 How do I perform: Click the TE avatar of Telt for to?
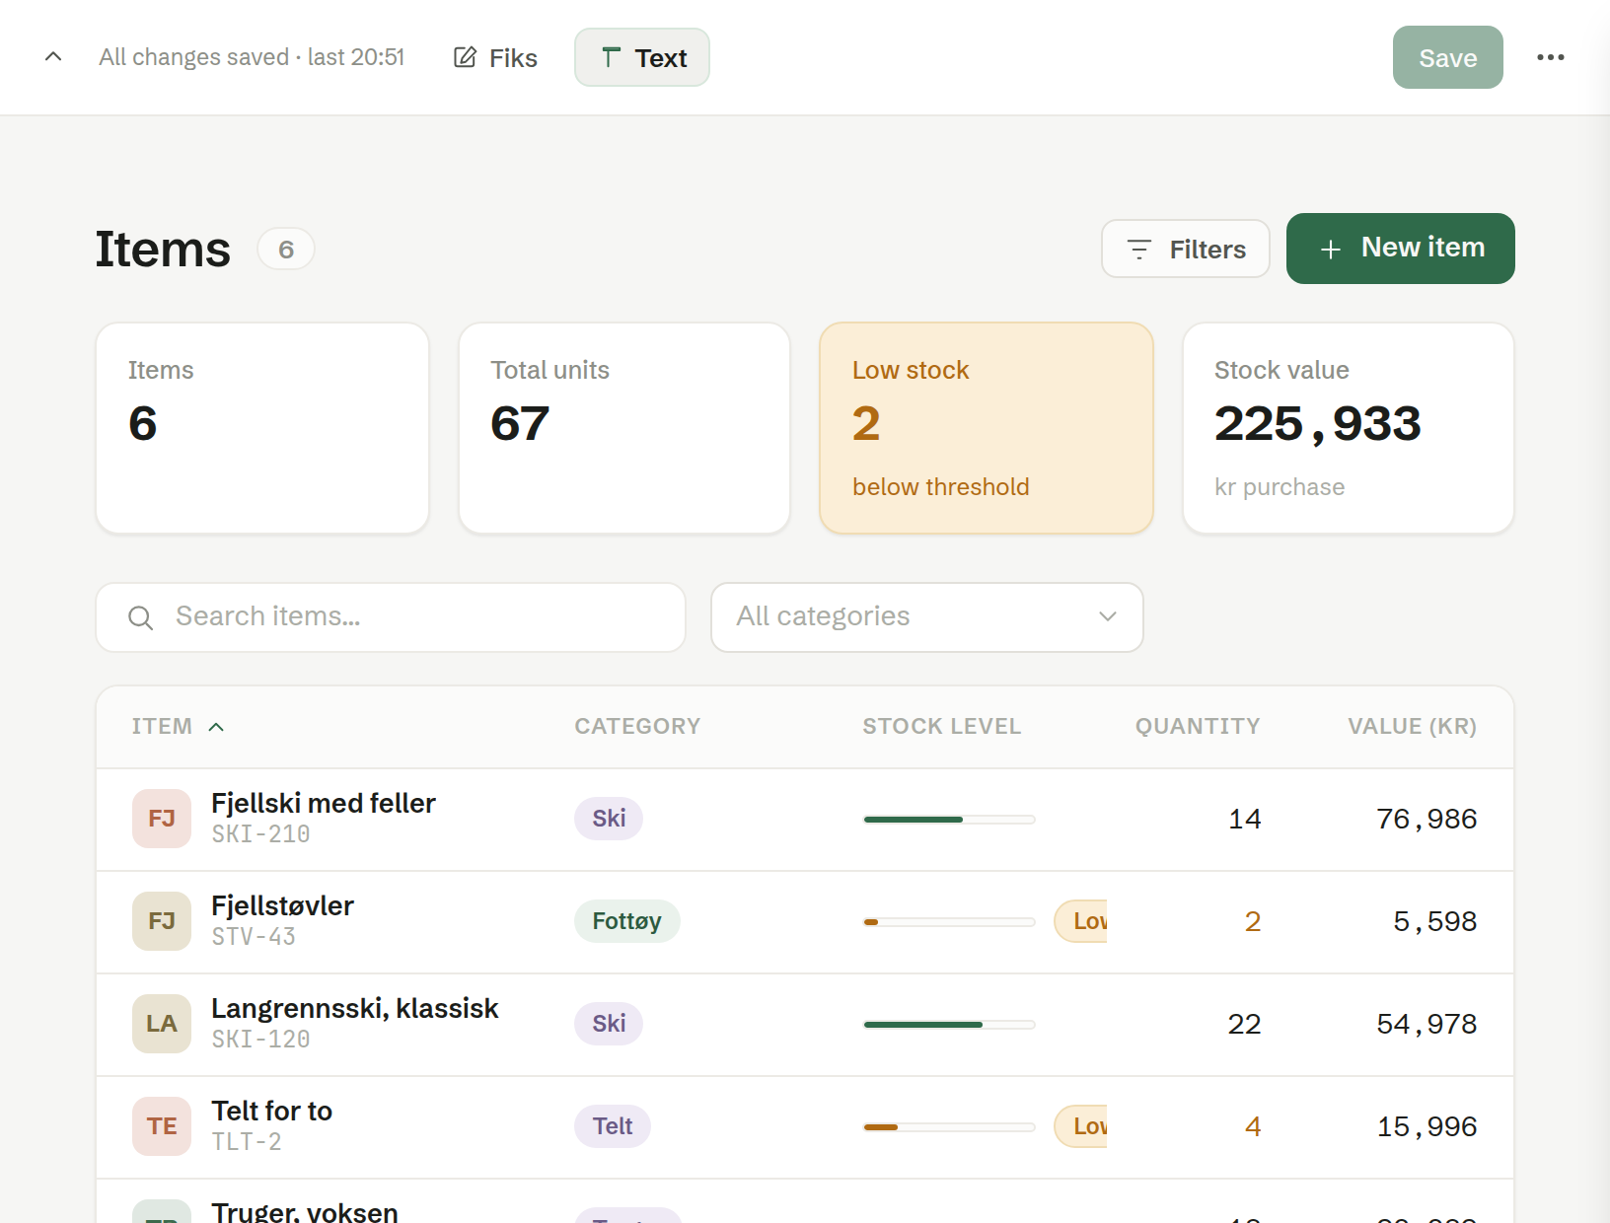click(162, 1126)
